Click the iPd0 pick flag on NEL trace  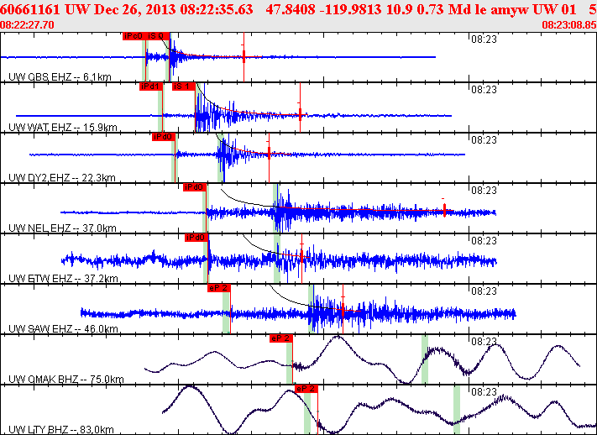pyautogui.click(x=195, y=187)
